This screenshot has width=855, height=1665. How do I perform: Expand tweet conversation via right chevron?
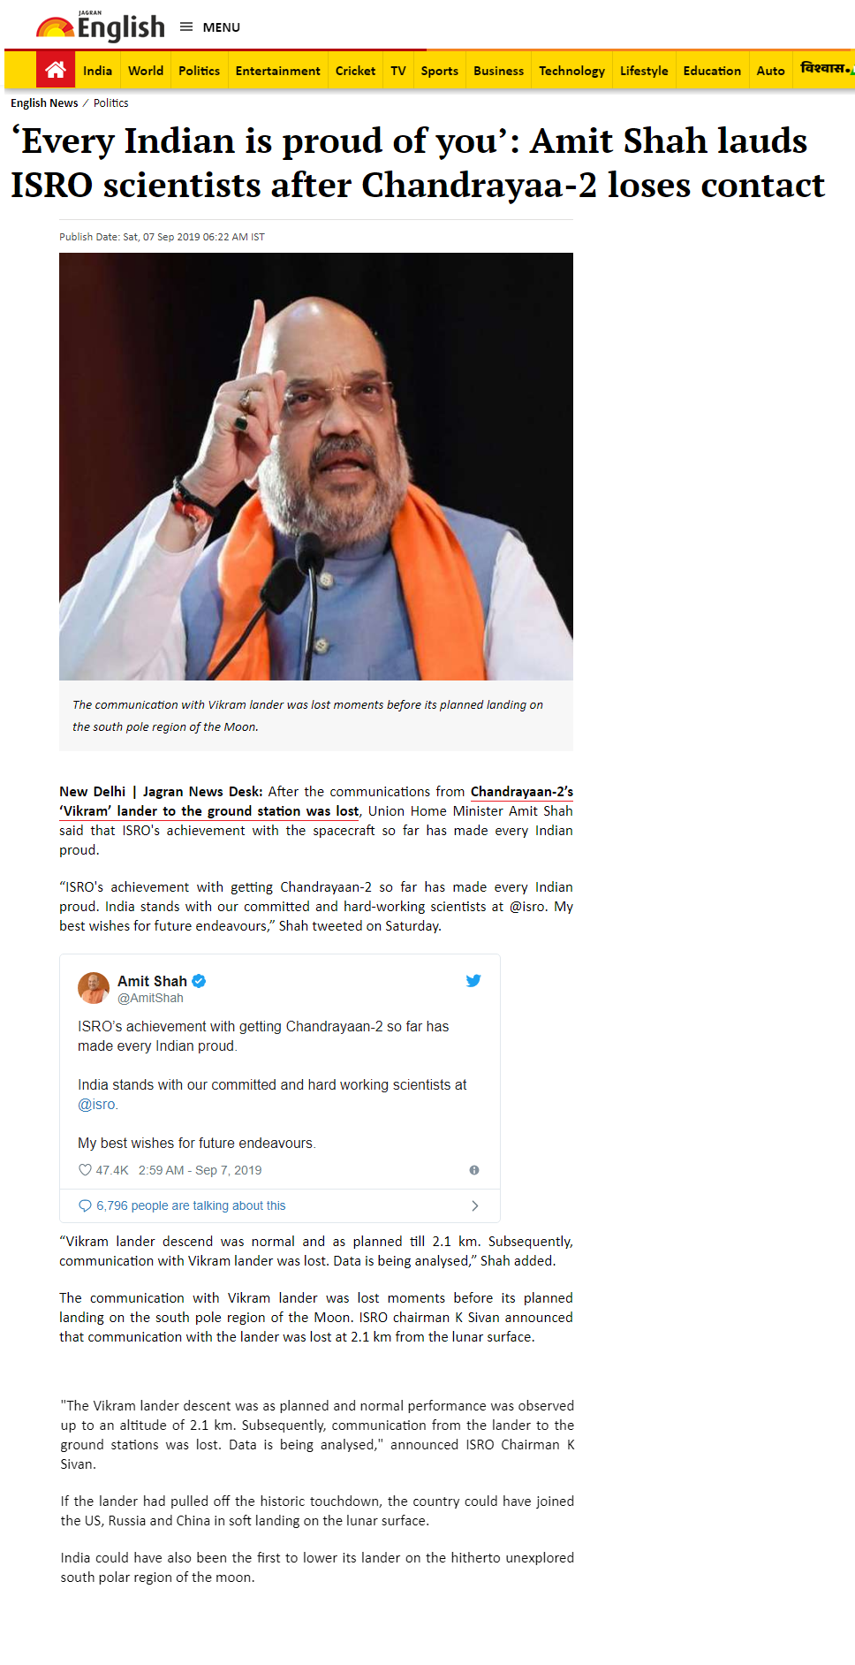(475, 1205)
